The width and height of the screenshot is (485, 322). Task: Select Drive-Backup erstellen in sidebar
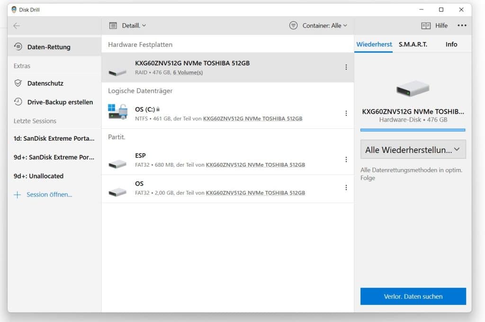pos(54,102)
